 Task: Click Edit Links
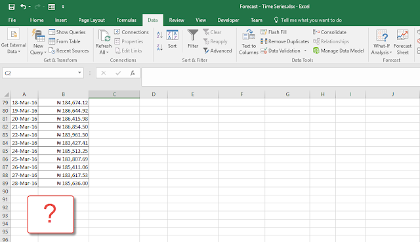(129, 50)
